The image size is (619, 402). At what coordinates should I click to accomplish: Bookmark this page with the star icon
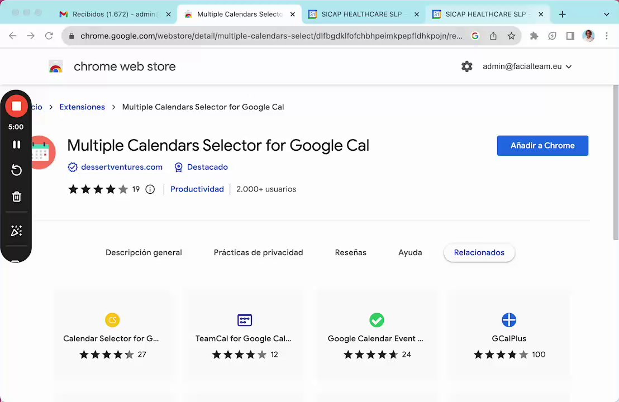coord(511,36)
